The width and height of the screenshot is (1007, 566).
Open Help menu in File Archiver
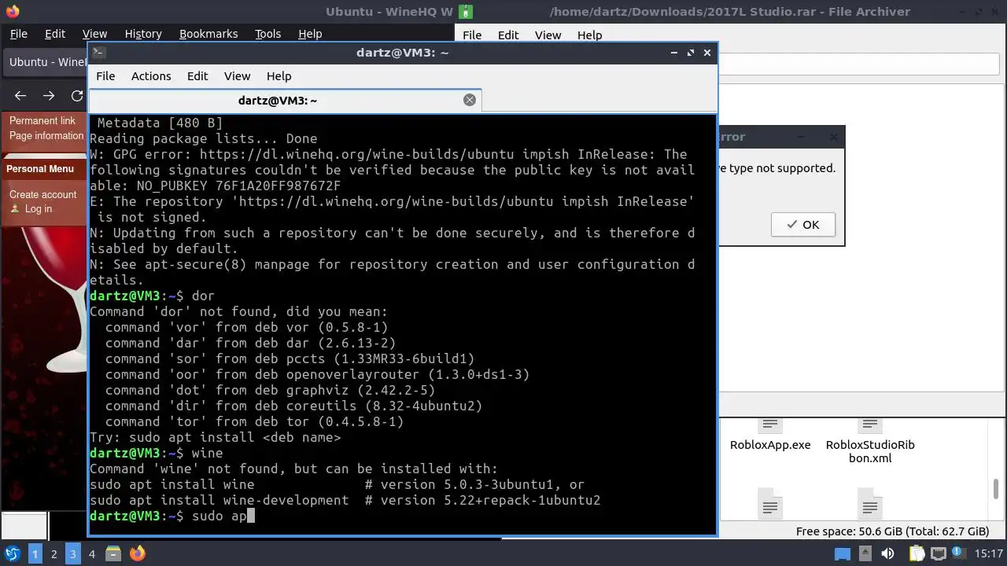pyautogui.click(x=589, y=35)
